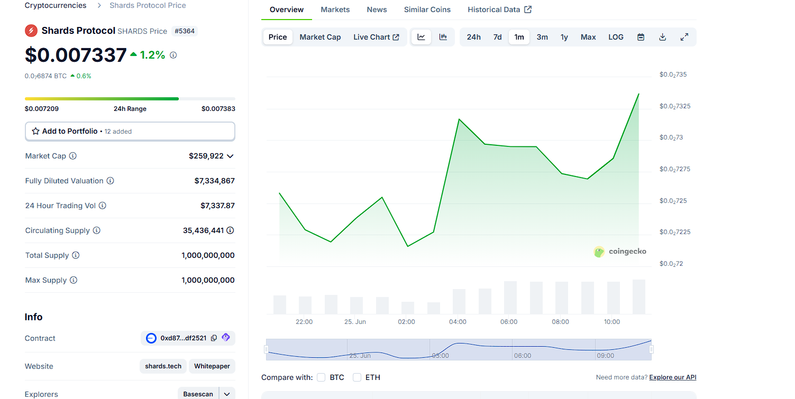This screenshot has height=399, width=795.
Task: Click Live Chart external link button
Action: [x=376, y=37]
